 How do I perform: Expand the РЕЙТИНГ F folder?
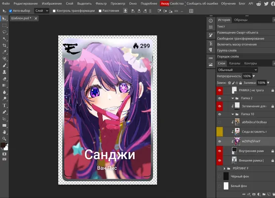pyautogui.click(x=224, y=168)
